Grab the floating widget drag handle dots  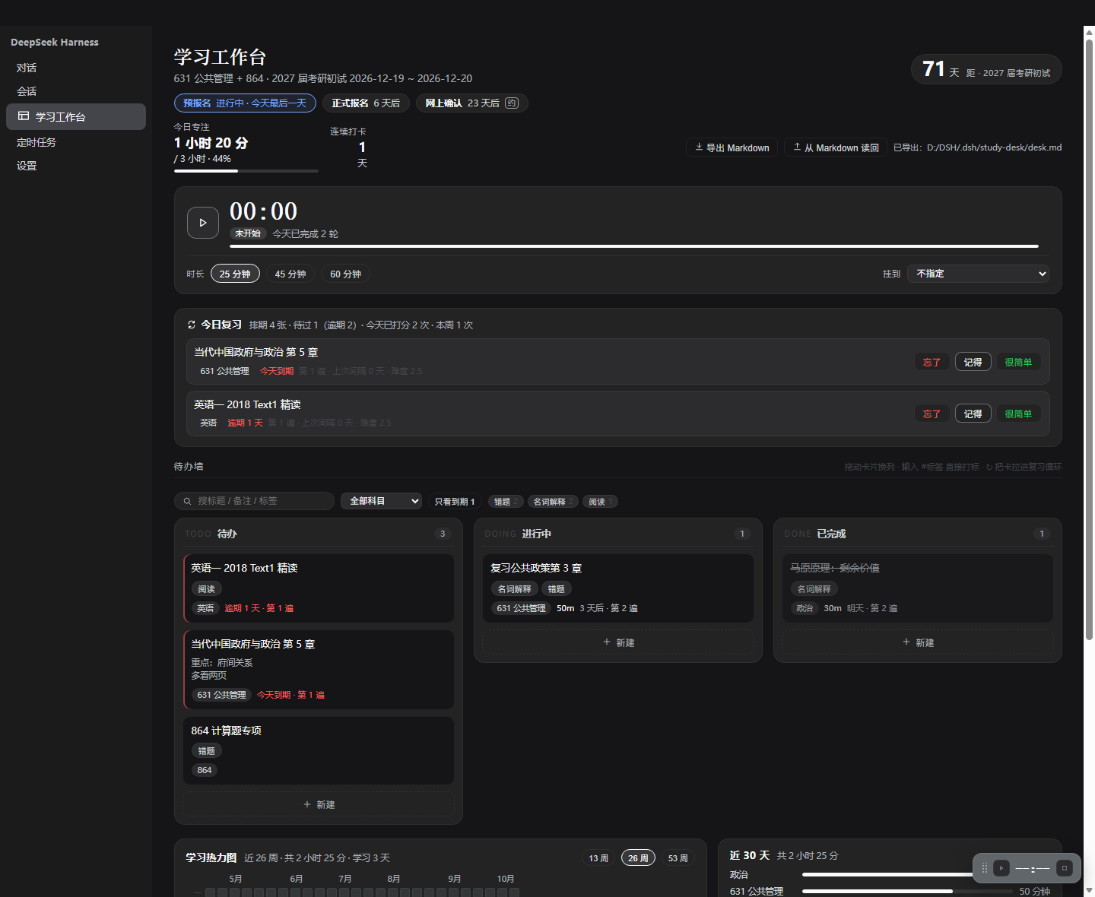(x=985, y=868)
